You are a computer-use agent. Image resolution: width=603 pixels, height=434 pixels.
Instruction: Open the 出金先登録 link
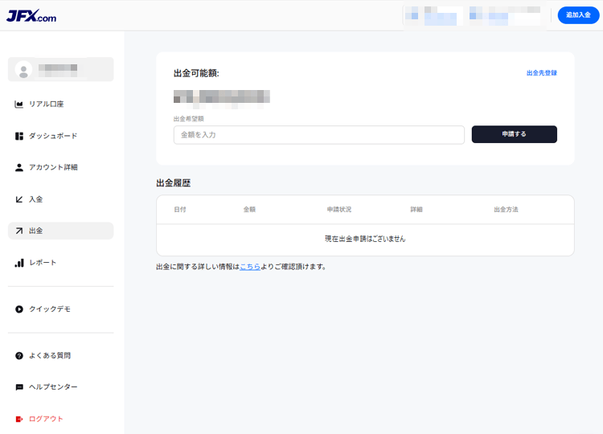pos(541,72)
